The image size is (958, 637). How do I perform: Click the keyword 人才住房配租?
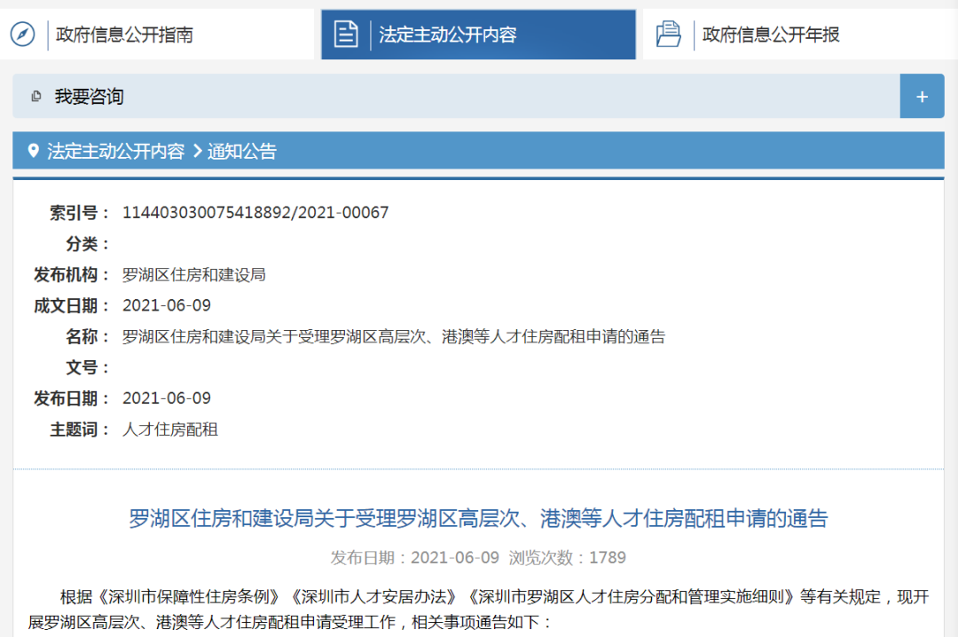click(169, 429)
